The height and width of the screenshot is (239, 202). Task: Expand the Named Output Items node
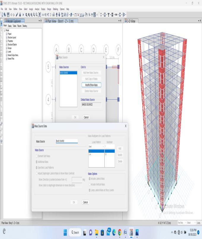tap(7, 55)
